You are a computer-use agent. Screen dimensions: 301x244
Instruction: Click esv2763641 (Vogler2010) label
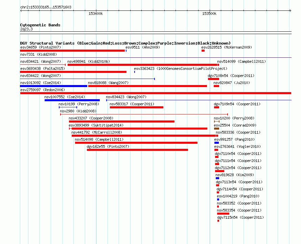point(237,146)
